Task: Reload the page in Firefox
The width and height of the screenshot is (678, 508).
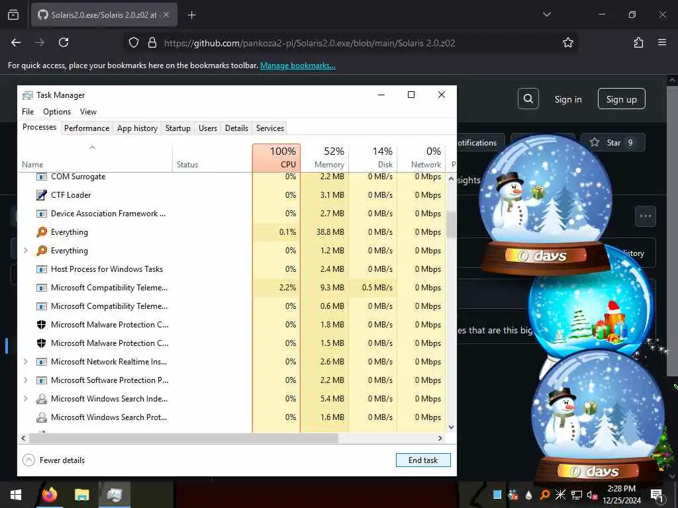Action: pos(64,42)
